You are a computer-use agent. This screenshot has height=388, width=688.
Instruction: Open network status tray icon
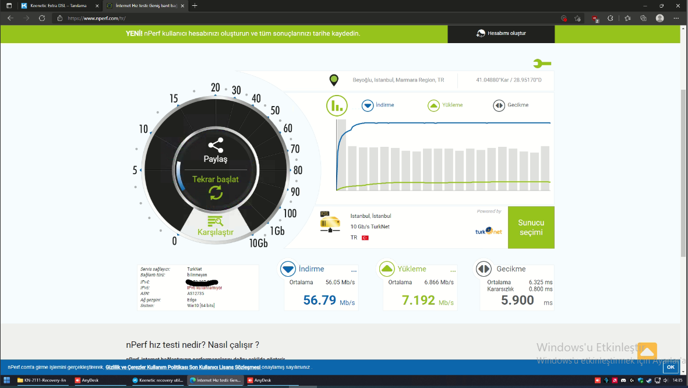[657, 380]
